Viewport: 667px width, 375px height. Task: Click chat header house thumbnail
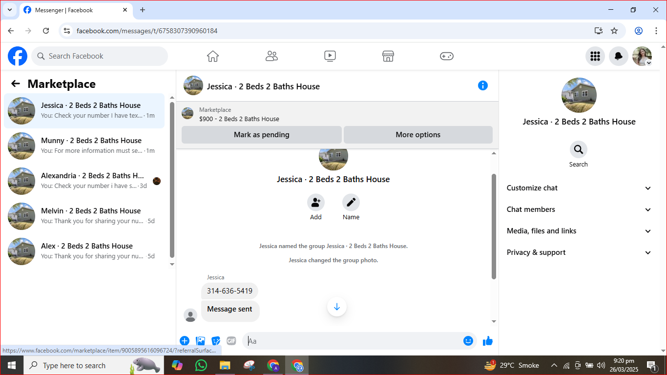point(193,85)
